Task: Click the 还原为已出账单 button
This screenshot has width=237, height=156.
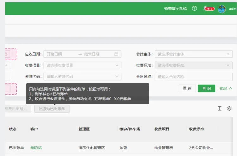Action: point(52,109)
